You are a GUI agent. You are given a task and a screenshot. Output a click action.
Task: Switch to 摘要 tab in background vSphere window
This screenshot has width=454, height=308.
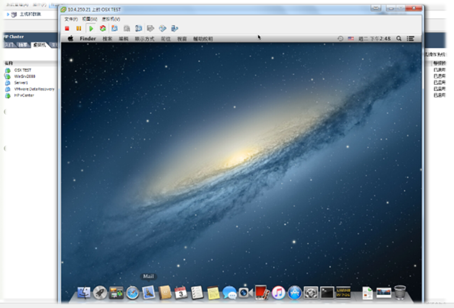[23, 45]
